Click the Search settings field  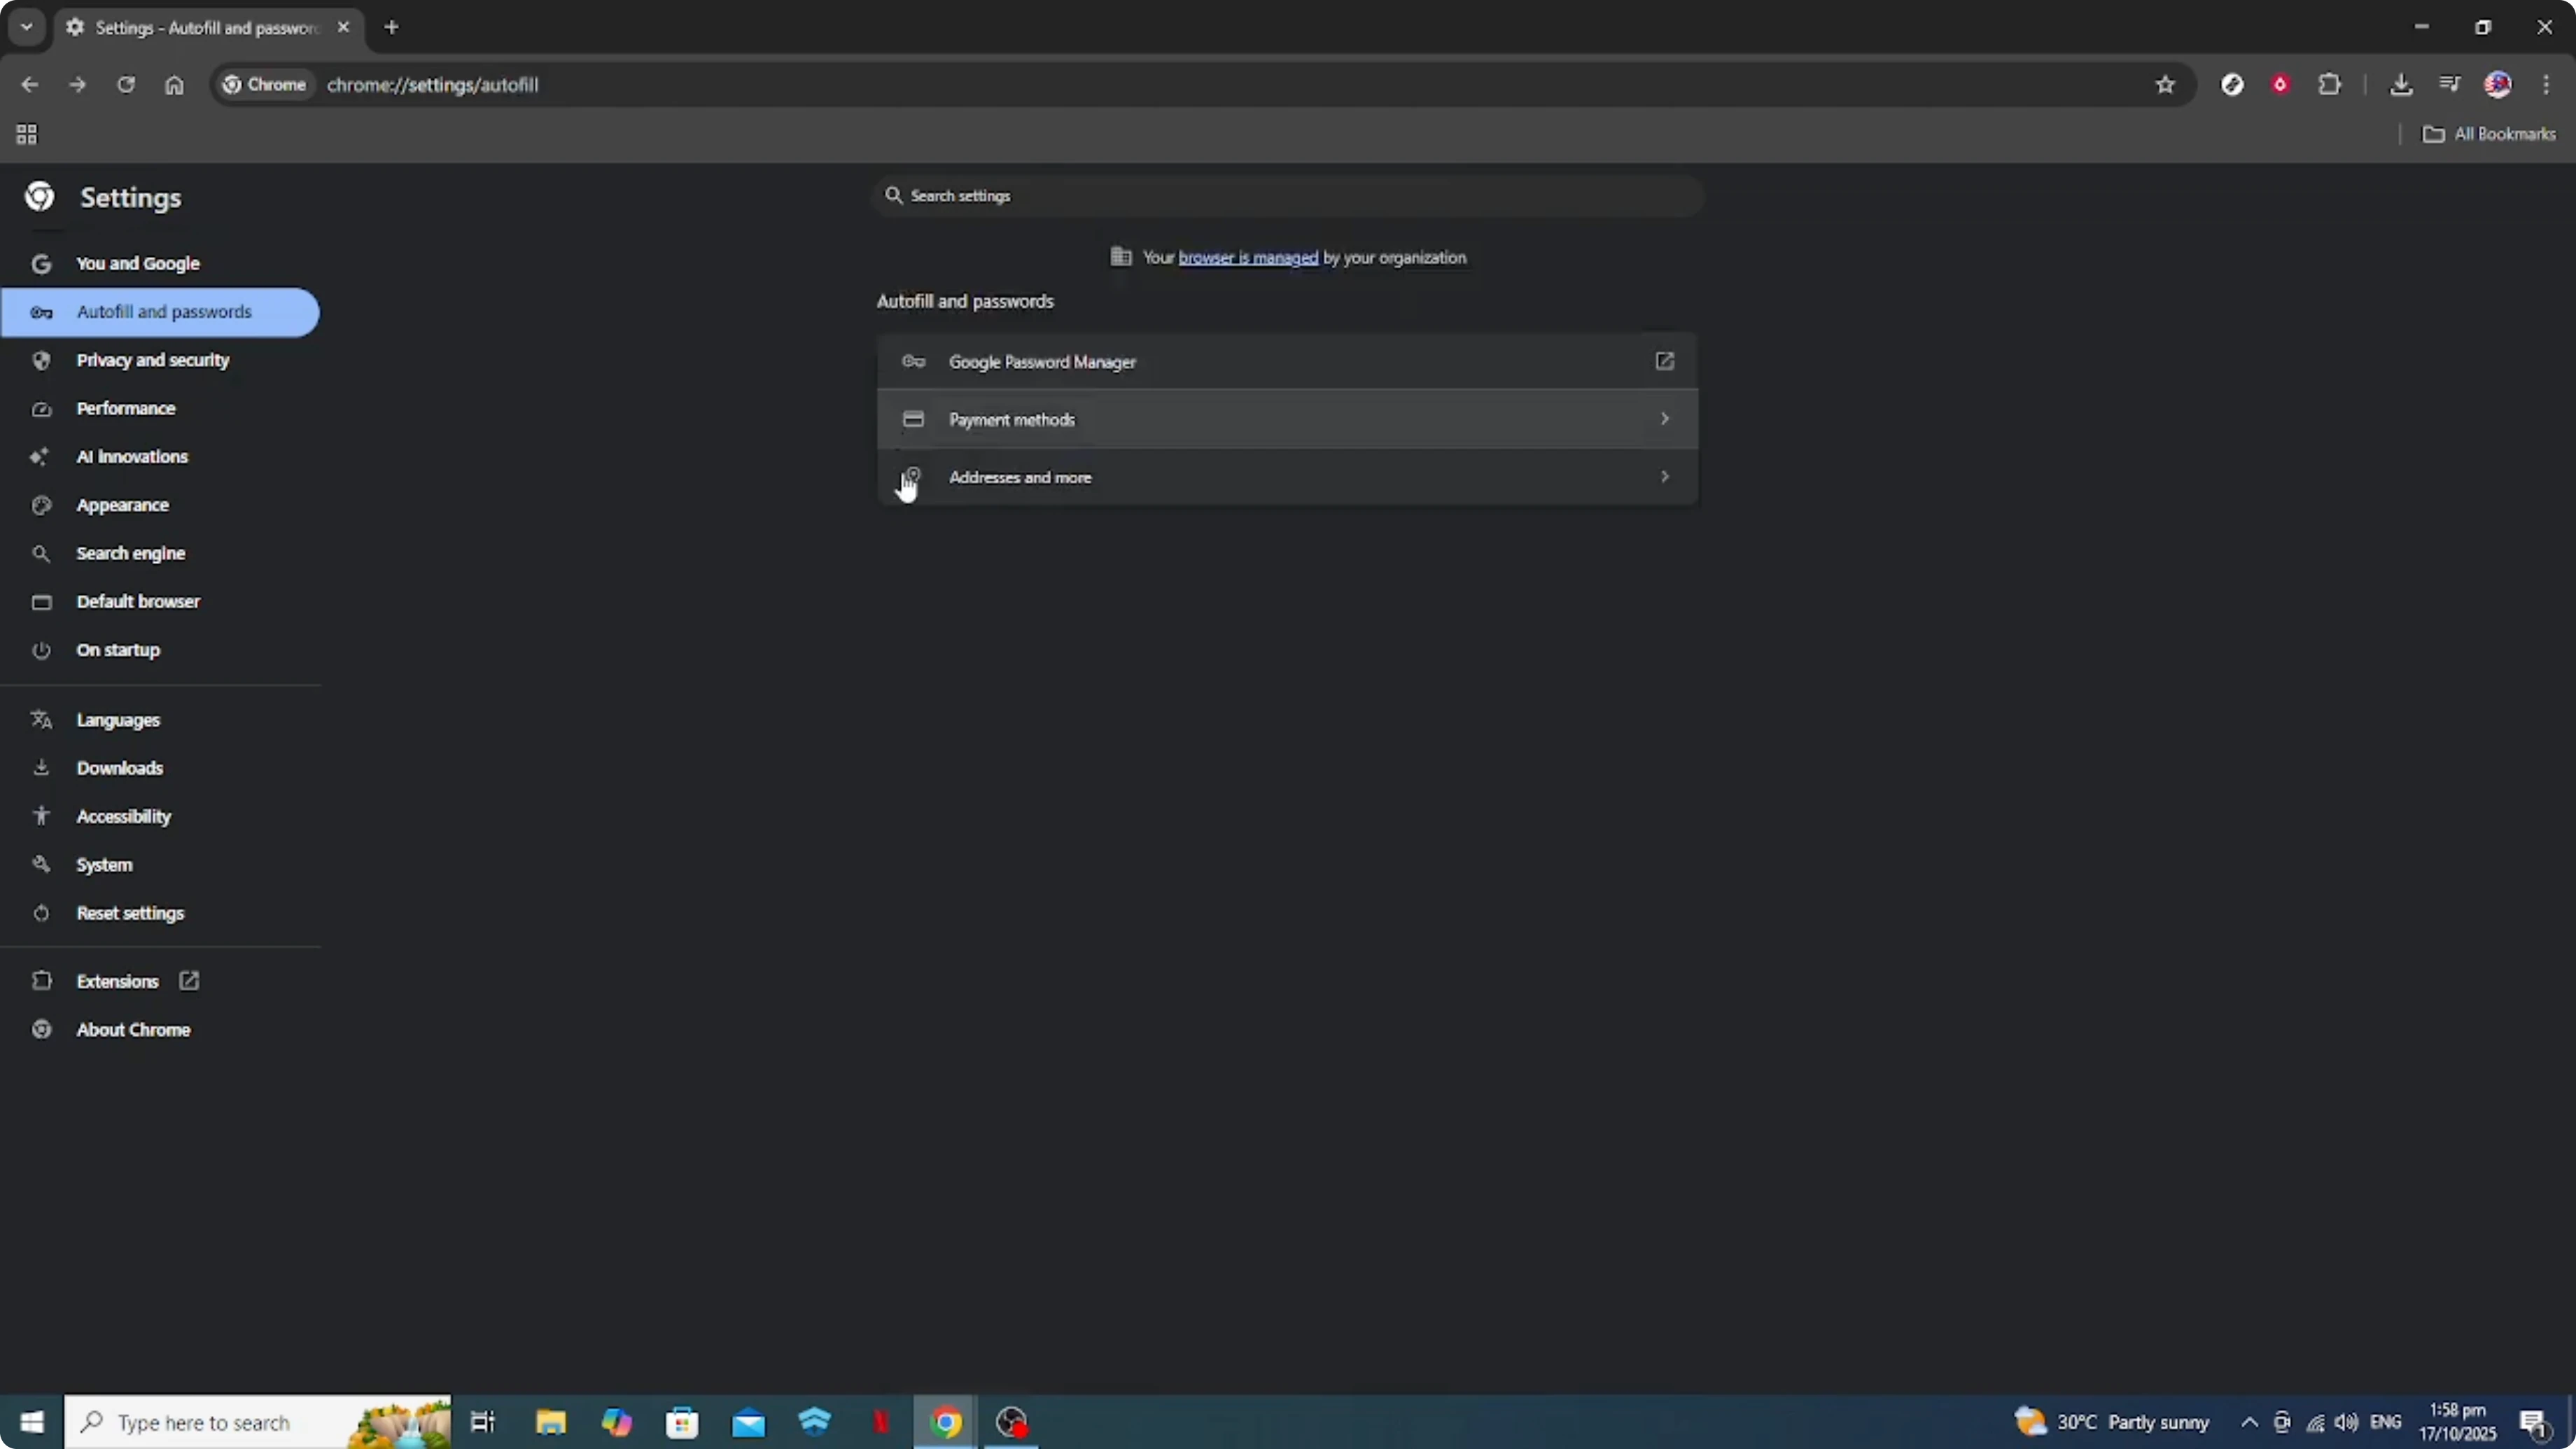(1288, 196)
